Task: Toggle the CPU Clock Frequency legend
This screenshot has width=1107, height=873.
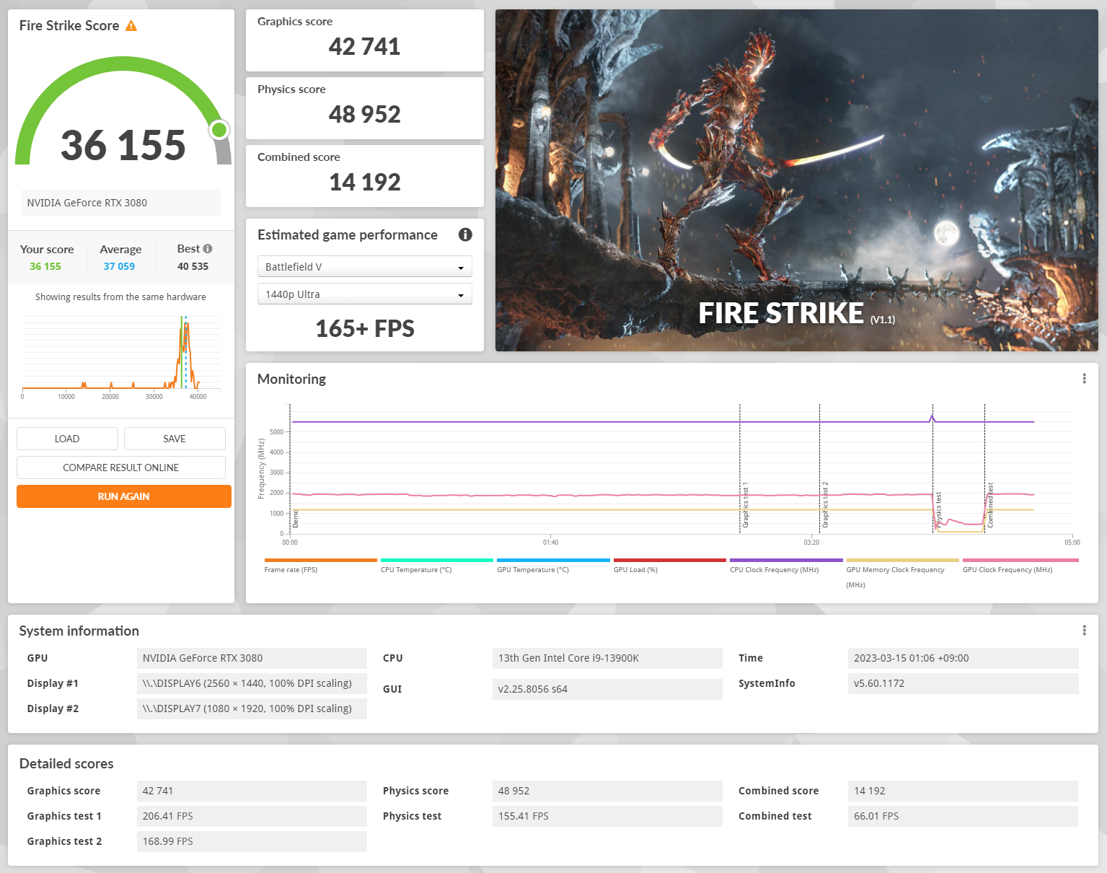Action: pos(786,565)
